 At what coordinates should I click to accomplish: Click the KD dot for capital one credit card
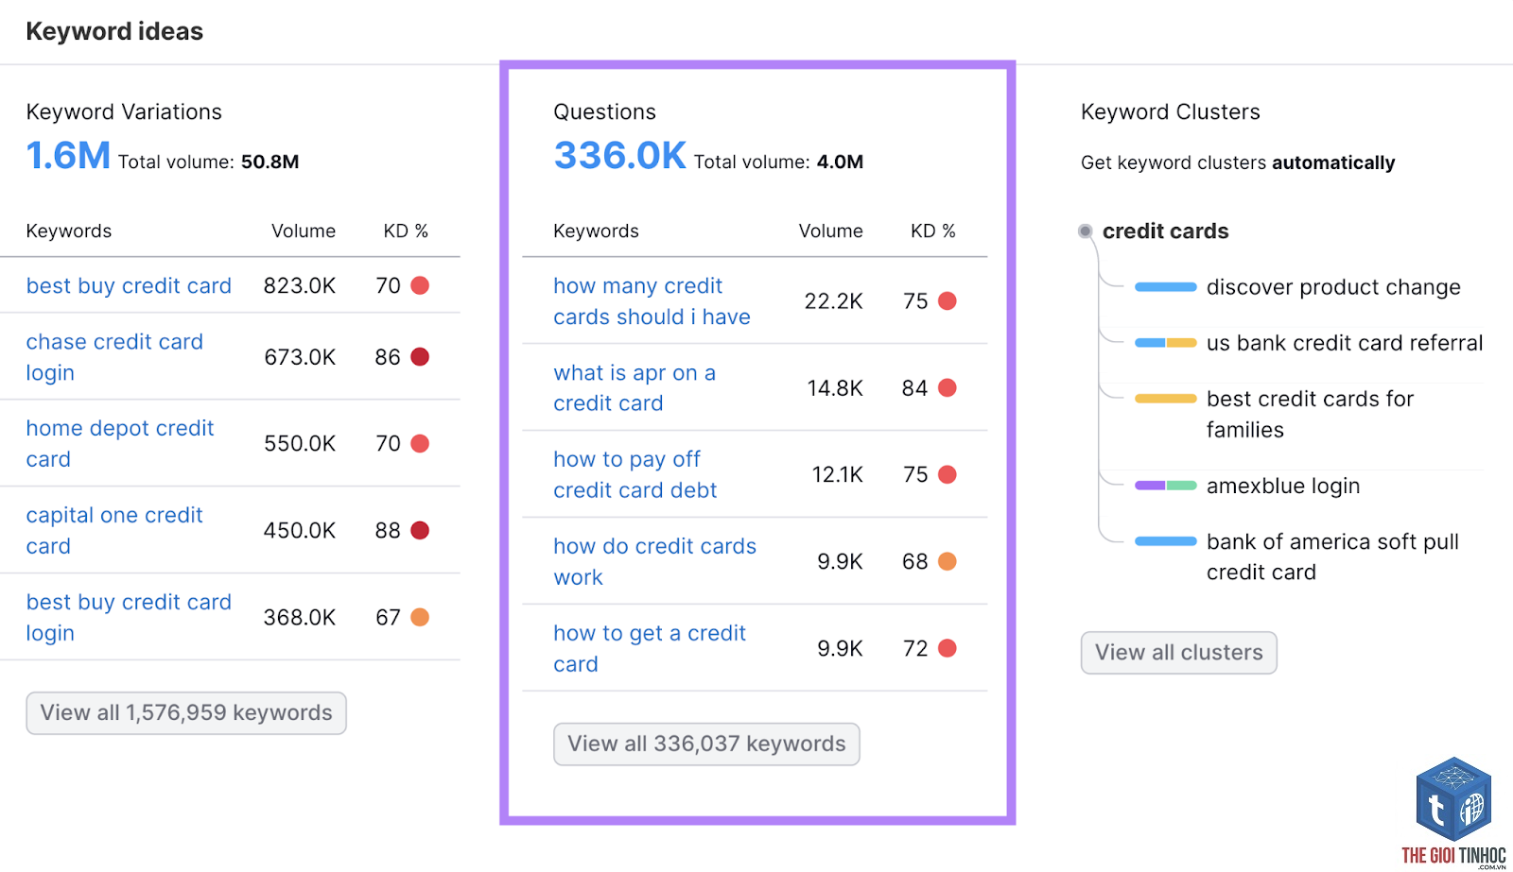coord(420,530)
